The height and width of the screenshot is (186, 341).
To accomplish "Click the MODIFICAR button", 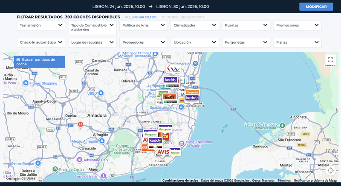I will 316,7.
